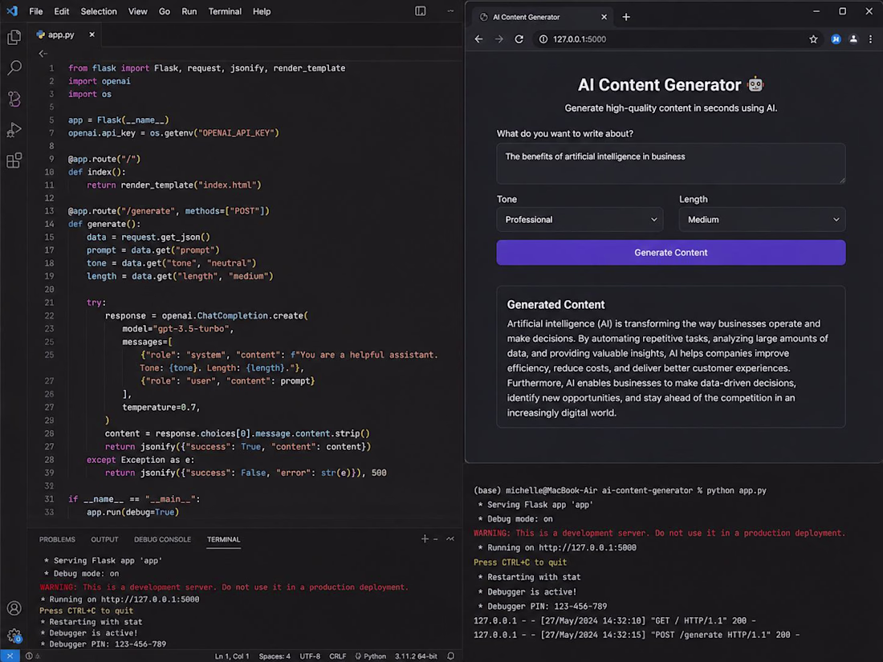Click line number 14 in the editor gutter
Viewport: 883px width, 662px height.
click(50, 224)
